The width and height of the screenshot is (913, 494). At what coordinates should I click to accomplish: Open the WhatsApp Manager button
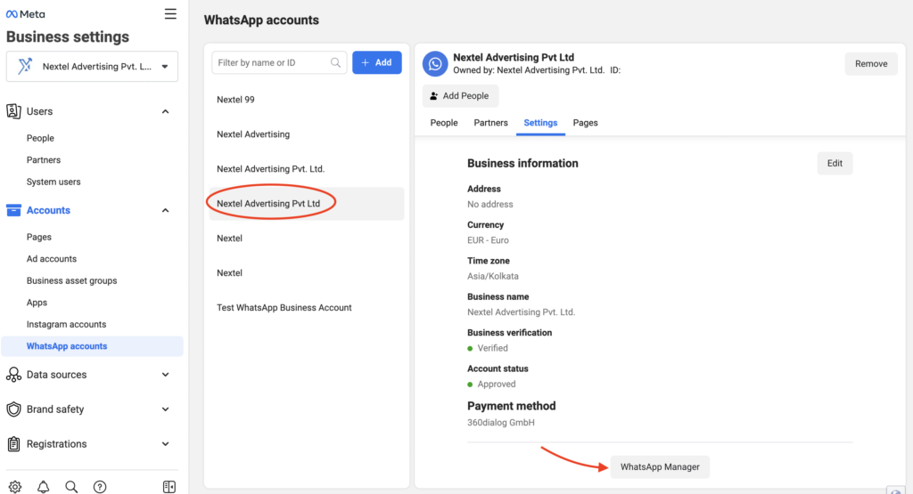coord(660,466)
